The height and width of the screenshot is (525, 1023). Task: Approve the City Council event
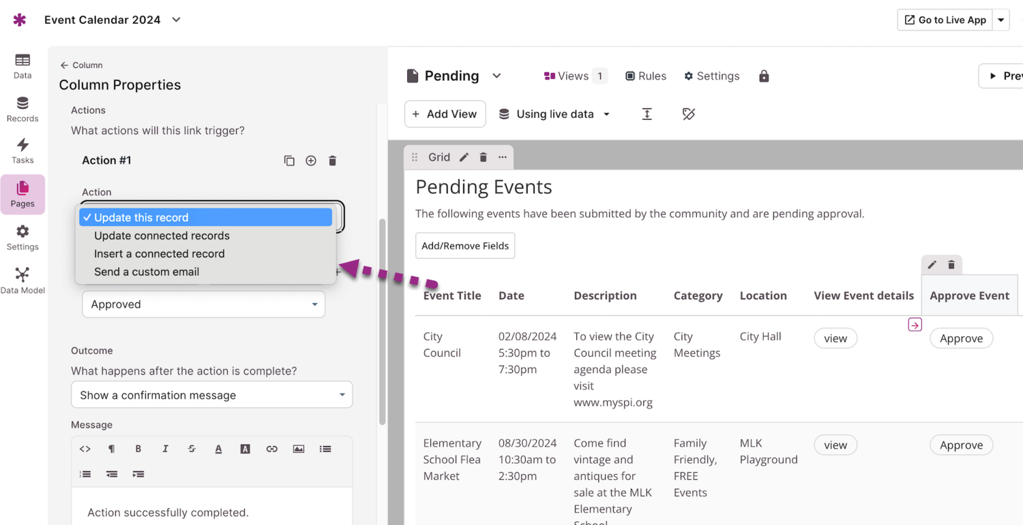pos(961,338)
